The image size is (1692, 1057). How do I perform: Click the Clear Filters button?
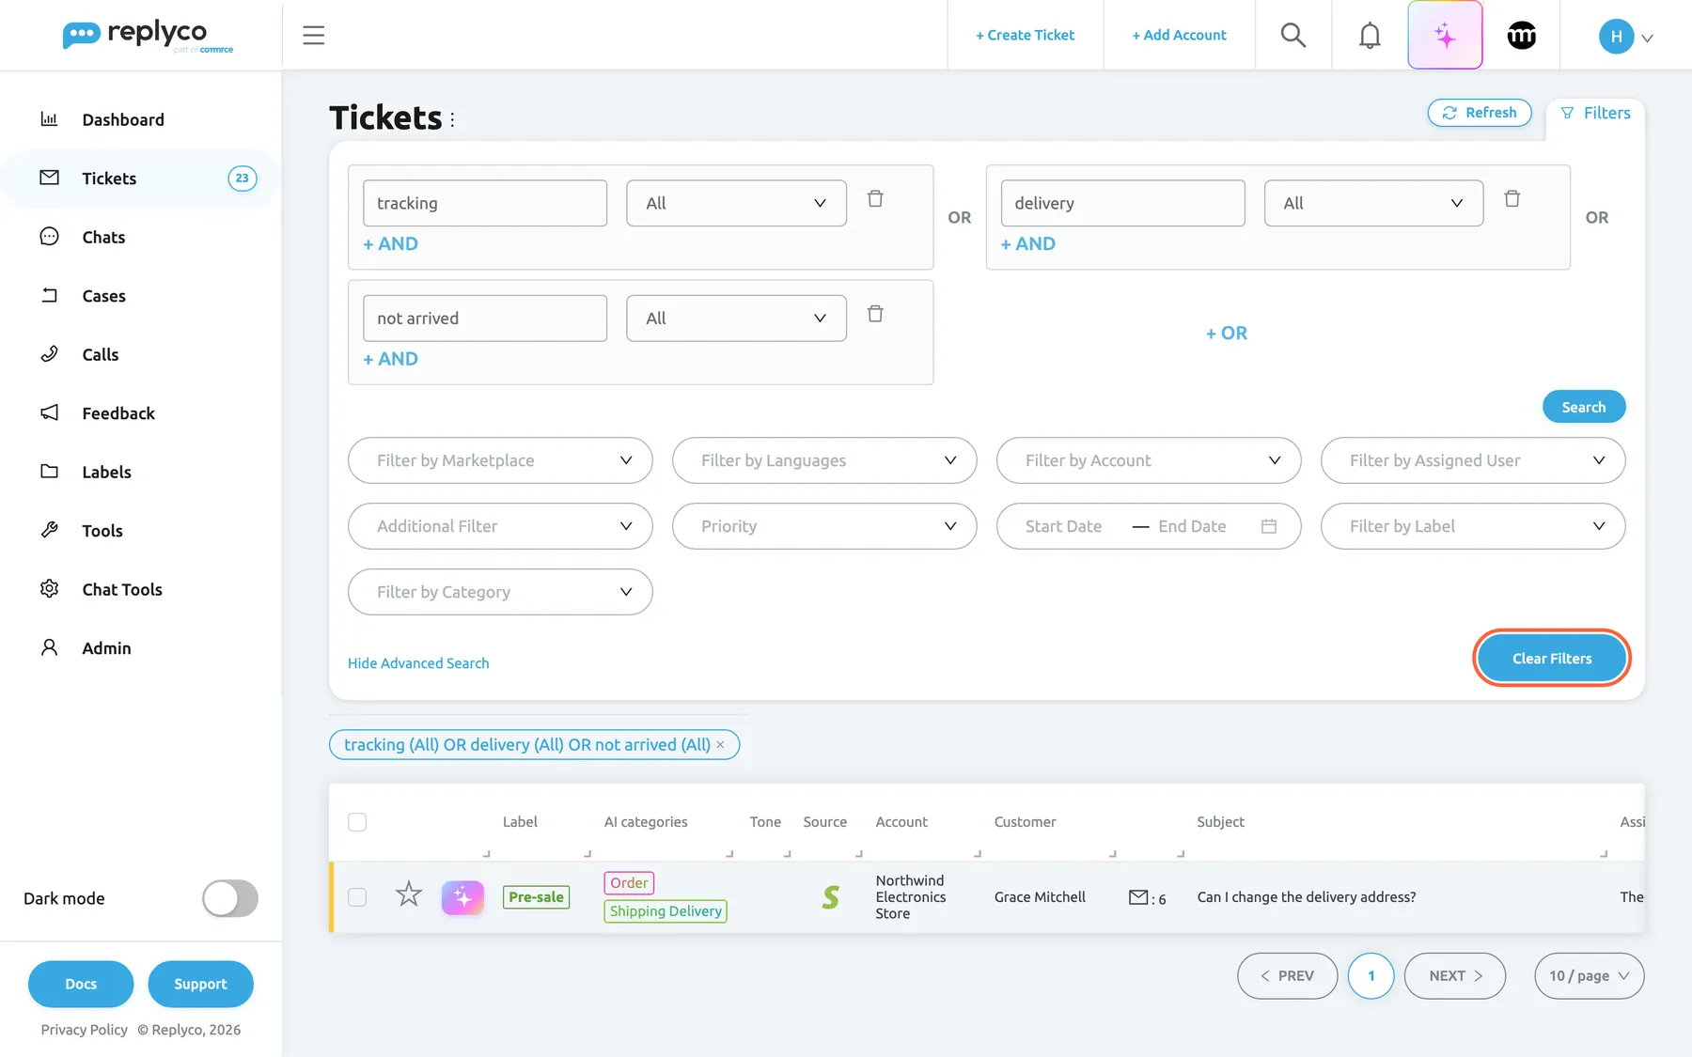(1552, 659)
